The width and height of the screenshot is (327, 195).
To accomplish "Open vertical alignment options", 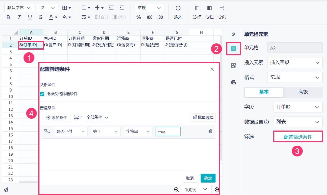I will tap(99, 8).
